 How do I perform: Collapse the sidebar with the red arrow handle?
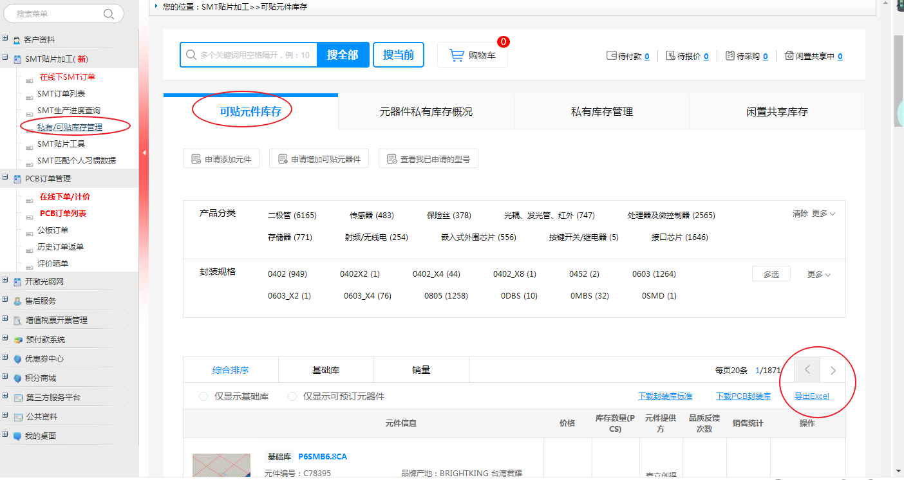[144, 152]
